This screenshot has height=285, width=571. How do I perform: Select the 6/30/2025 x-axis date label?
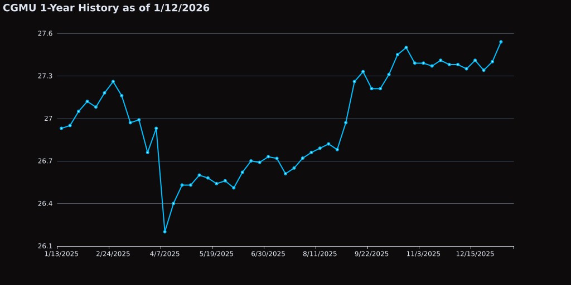pos(268,254)
